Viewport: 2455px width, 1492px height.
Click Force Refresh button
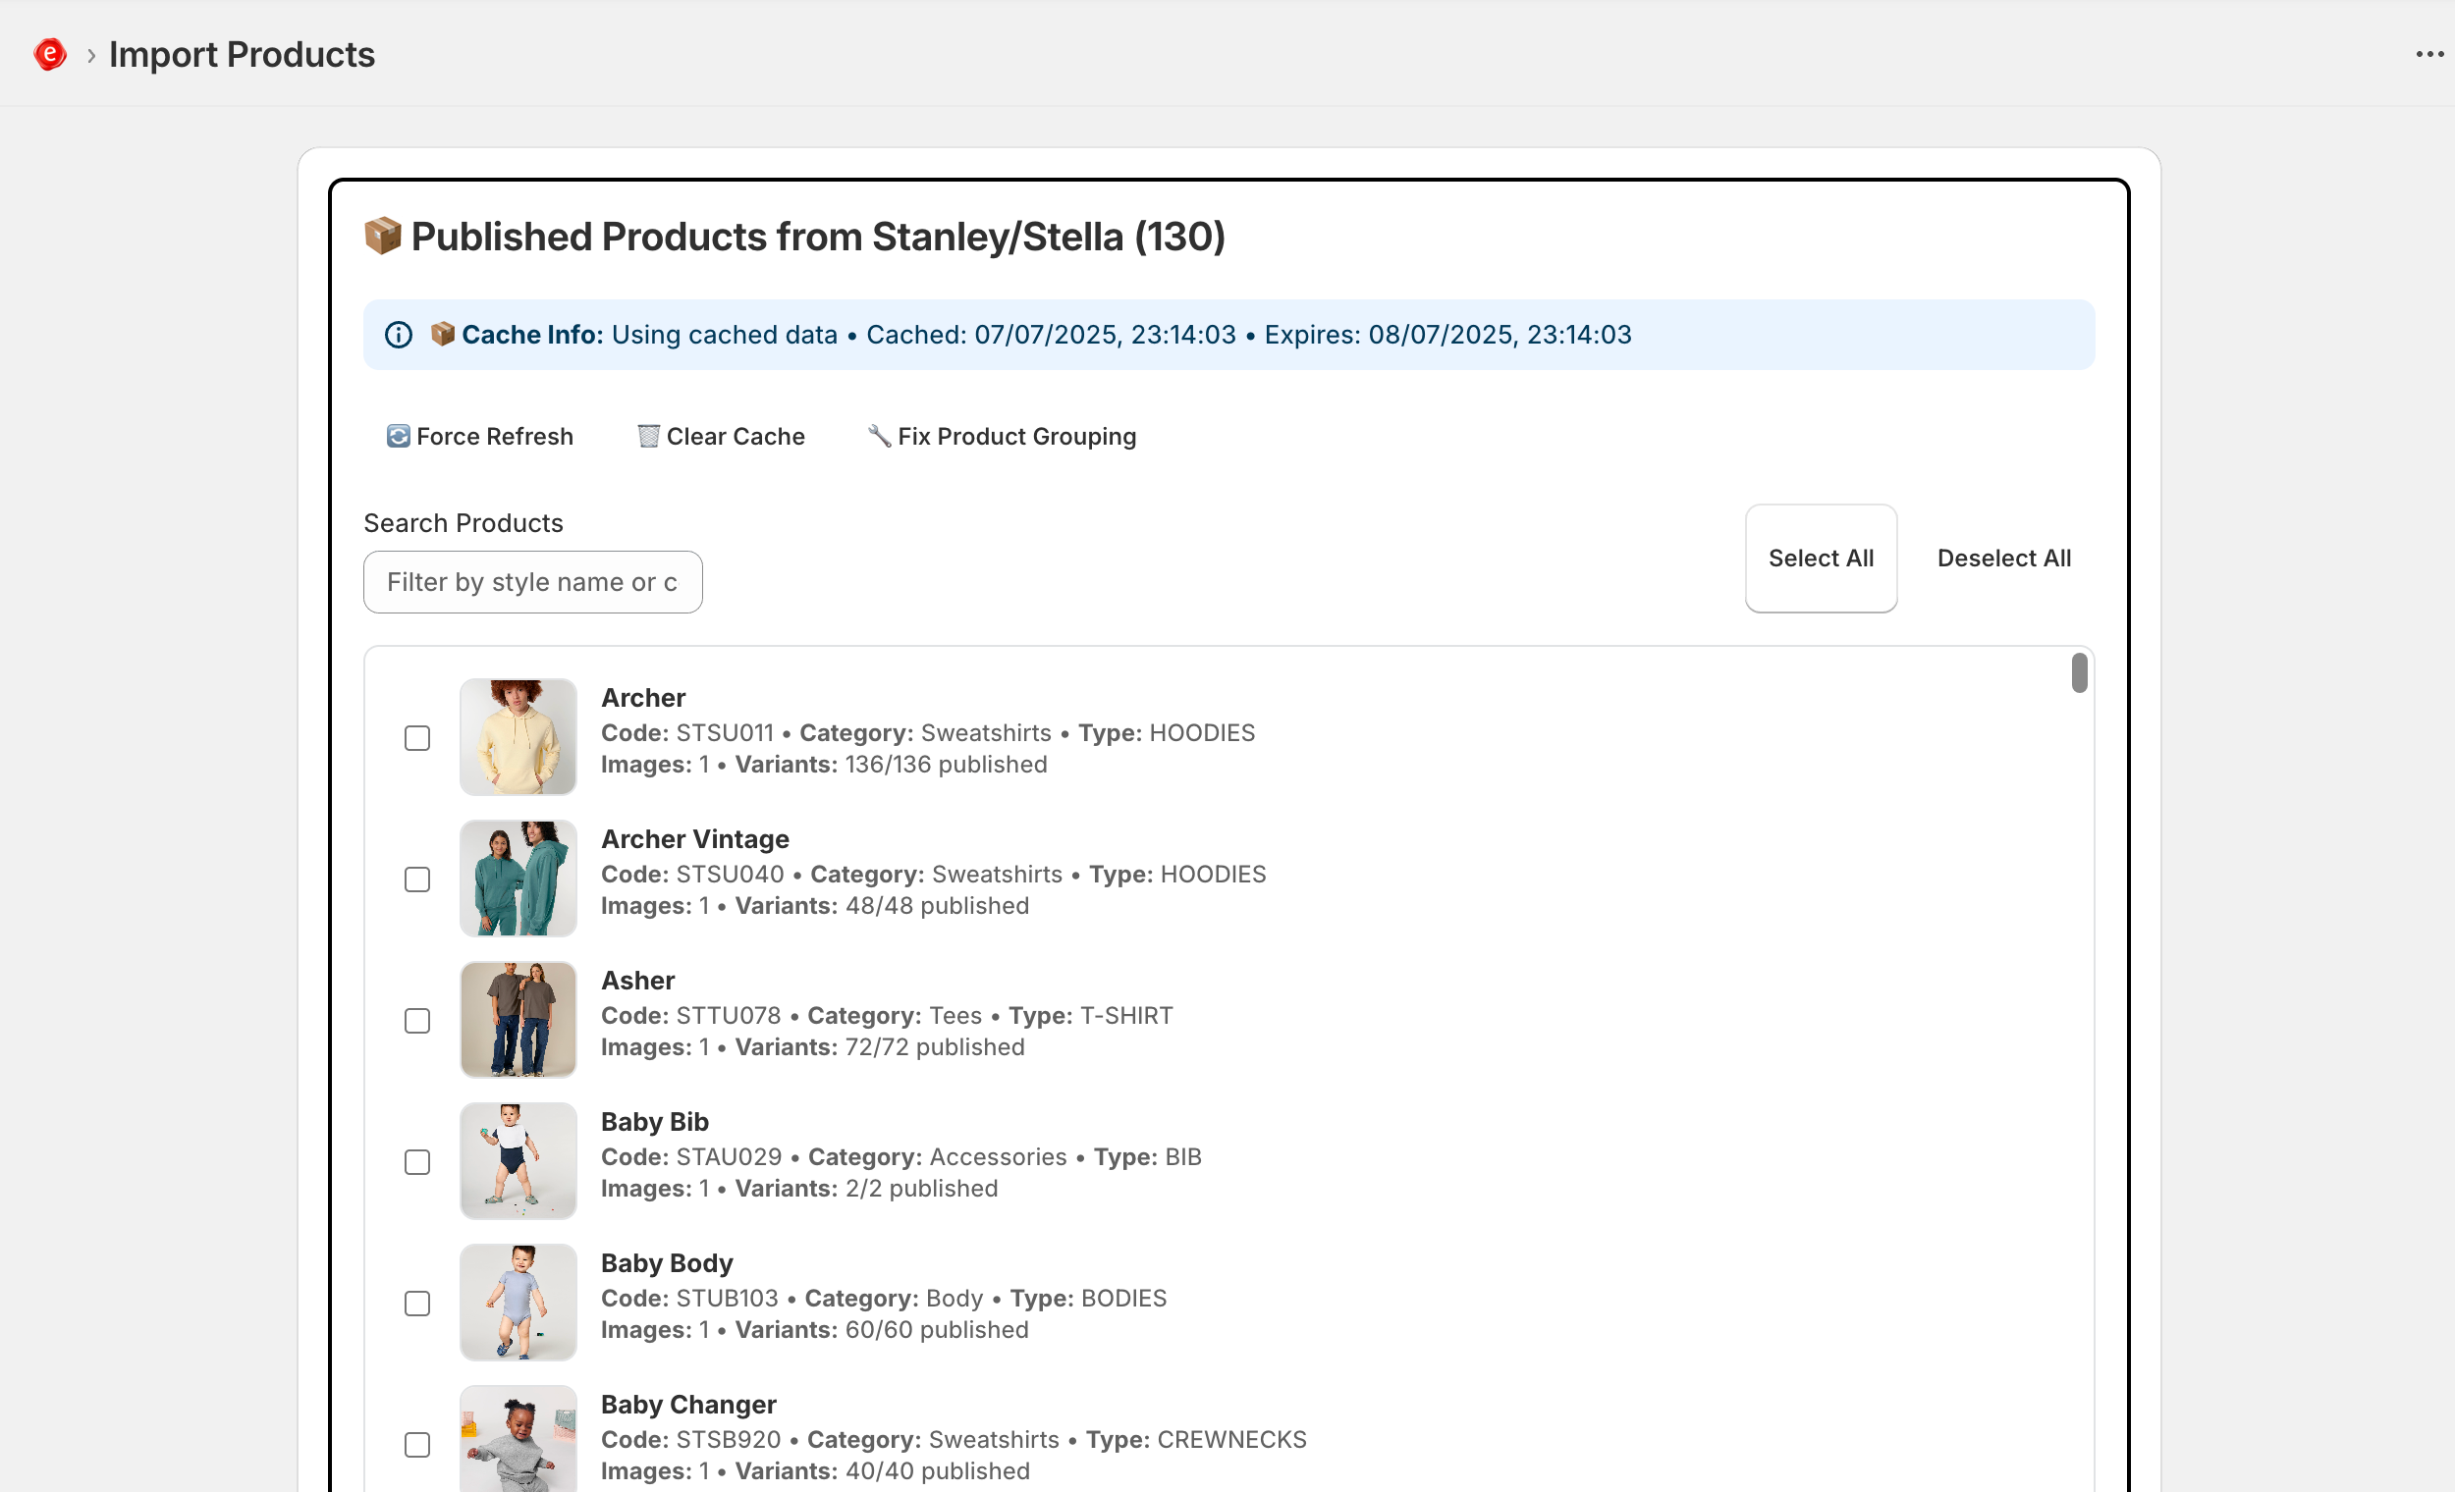[480, 436]
